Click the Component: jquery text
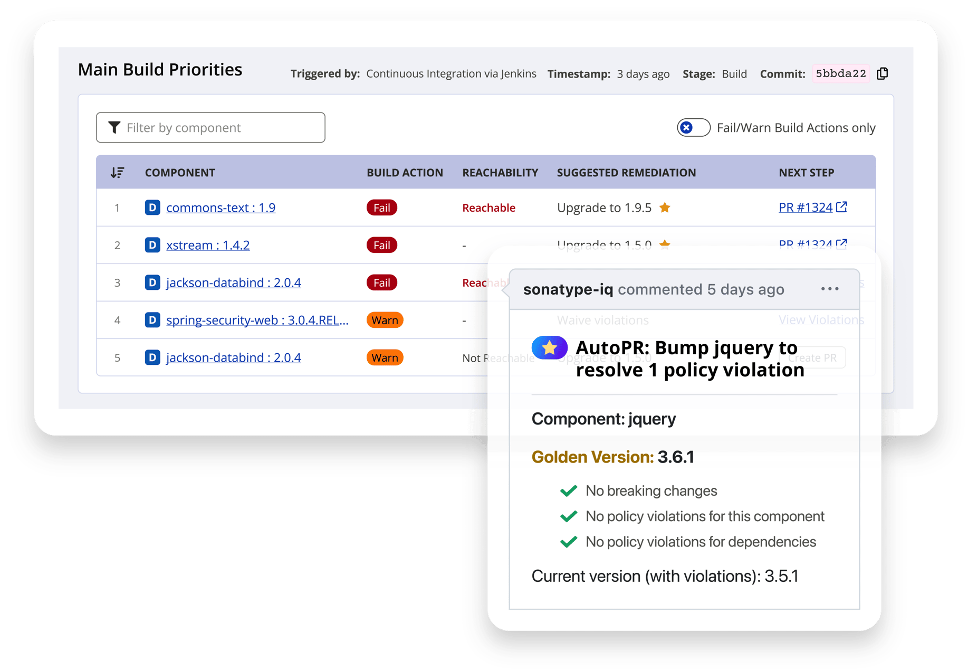This screenshot has width=968, height=669. tap(603, 419)
